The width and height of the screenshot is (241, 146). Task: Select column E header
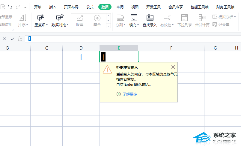point(119,48)
